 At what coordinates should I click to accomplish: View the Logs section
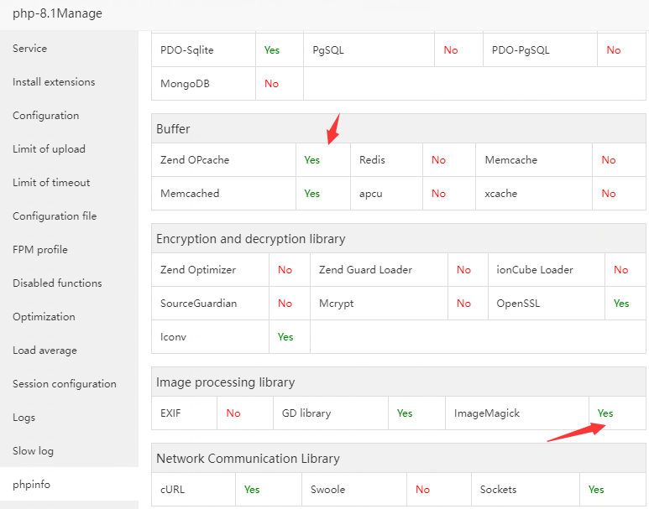[25, 418]
